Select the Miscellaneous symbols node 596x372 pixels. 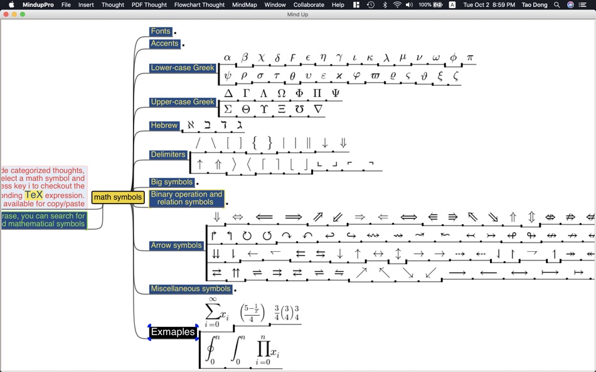click(x=191, y=289)
